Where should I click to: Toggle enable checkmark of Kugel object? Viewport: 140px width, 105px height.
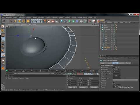click(x=114, y=25)
